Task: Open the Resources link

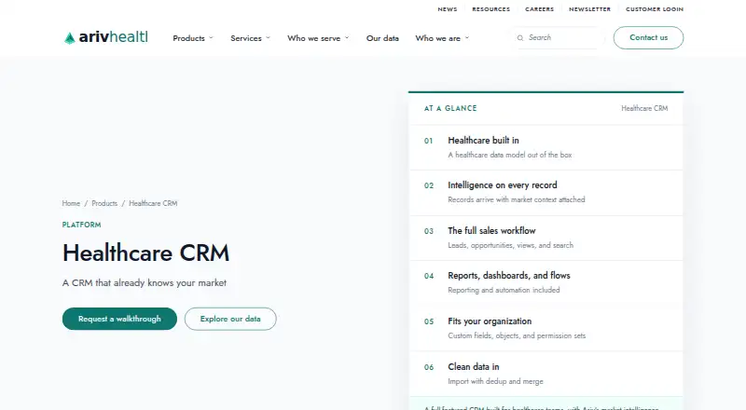Action: (491, 9)
